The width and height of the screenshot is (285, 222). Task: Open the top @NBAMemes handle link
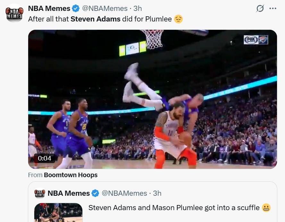pyautogui.click(x=105, y=8)
